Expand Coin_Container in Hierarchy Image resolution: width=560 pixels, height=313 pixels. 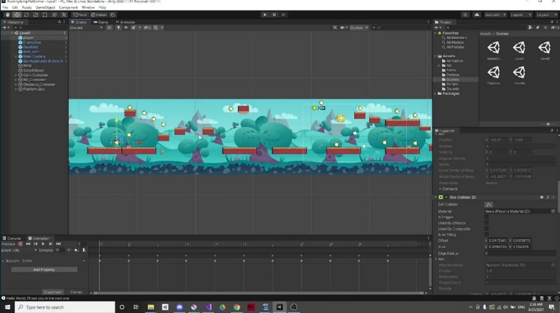16,75
